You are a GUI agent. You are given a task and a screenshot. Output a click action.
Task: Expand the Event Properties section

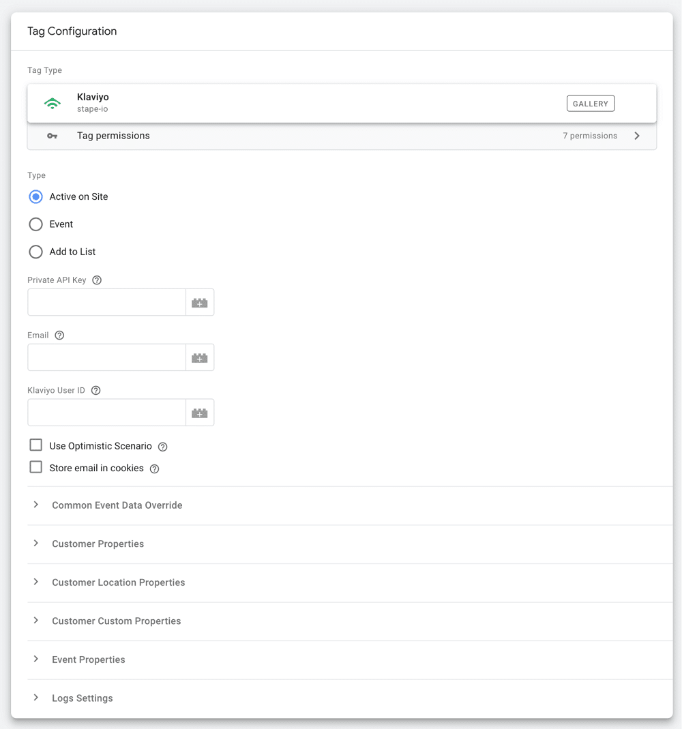pyautogui.click(x=88, y=659)
